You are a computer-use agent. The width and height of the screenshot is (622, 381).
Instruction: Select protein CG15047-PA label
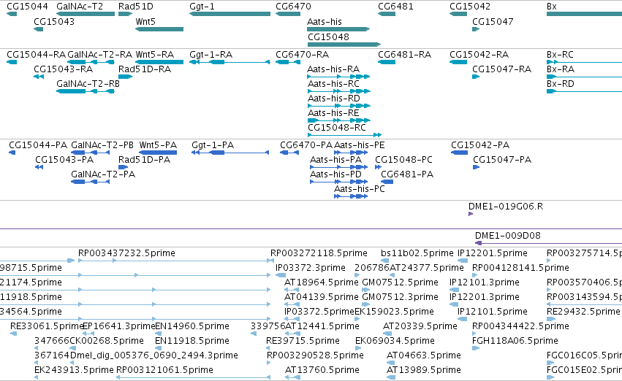click(x=502, y=160)
